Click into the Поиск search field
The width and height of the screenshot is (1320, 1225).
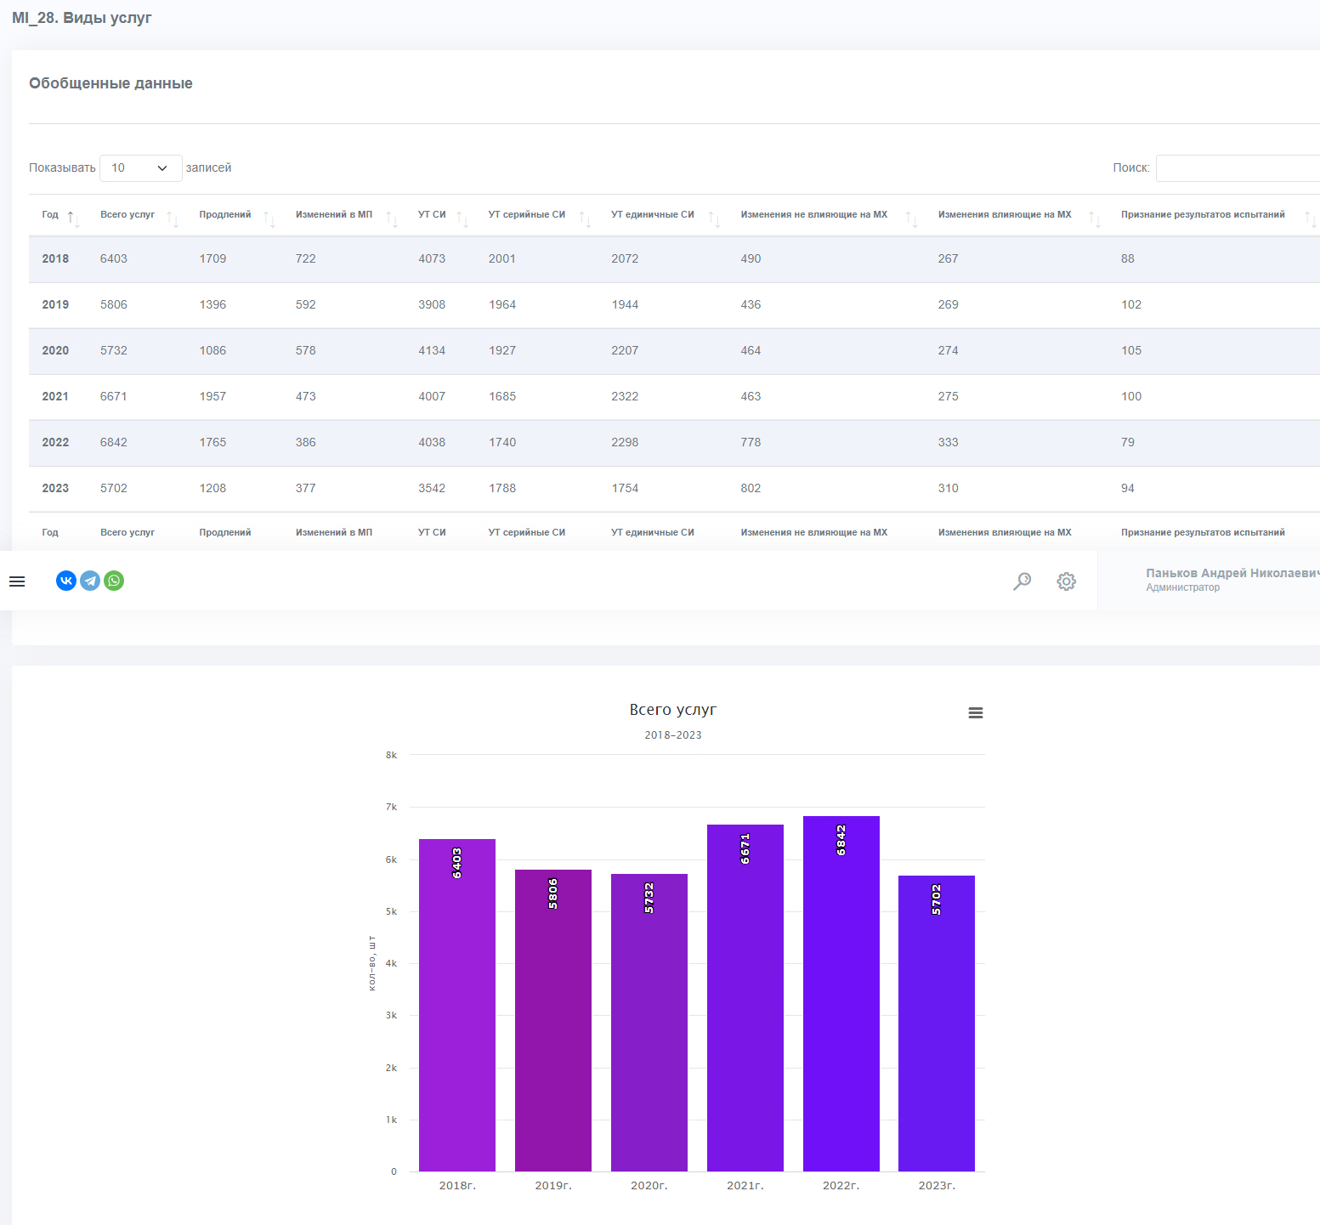click(x=1238, y=168)
